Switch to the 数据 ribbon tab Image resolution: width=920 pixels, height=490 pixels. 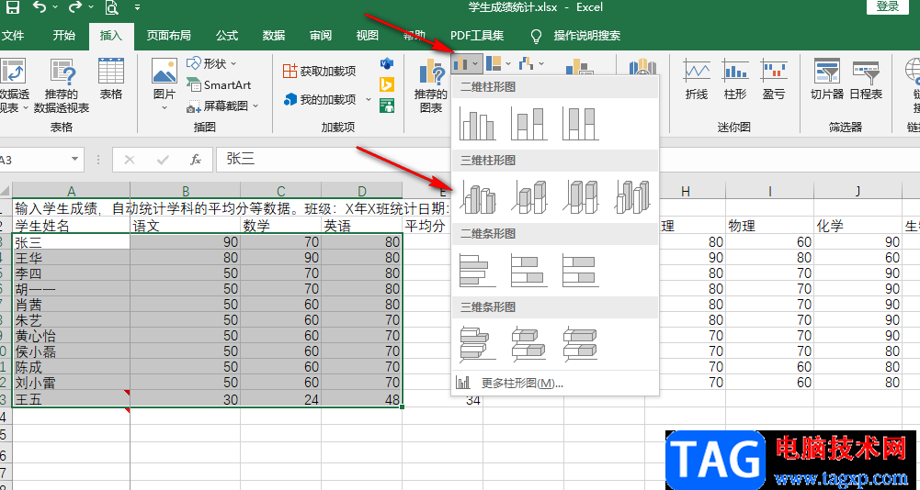point(273,36)
